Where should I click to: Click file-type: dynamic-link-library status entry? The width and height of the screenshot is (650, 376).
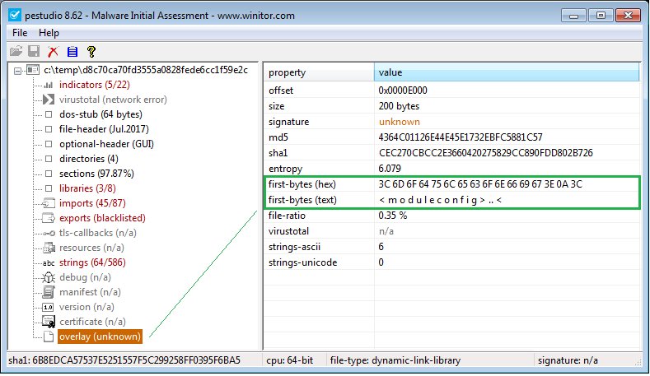pyautogui.click(x=395, y=360)
